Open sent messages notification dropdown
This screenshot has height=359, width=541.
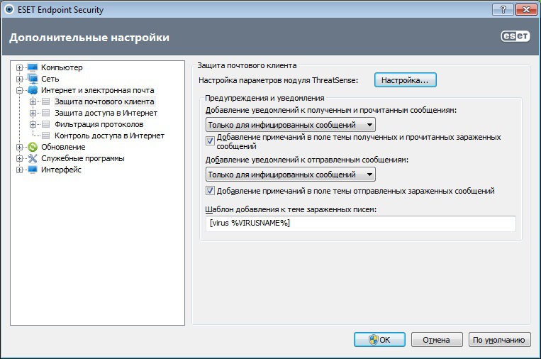(x=290, y=175)
